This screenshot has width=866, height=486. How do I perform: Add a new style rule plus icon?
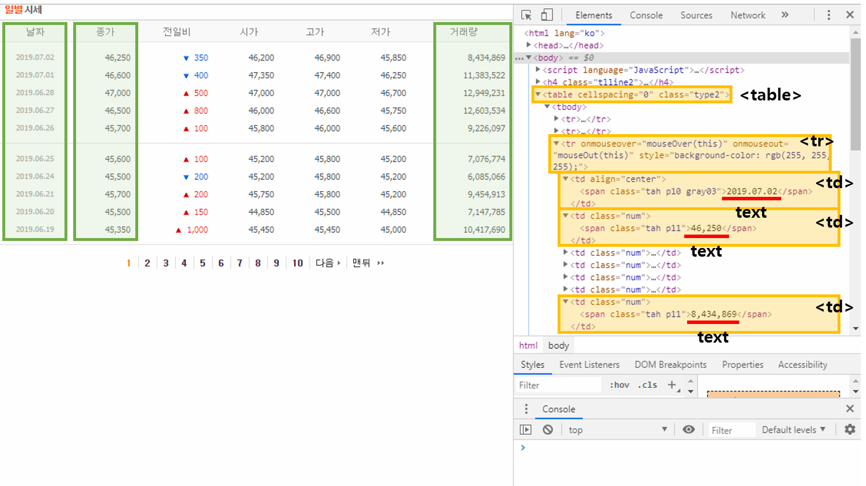coord(672,384)
